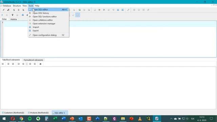Click the wrench configuration toolbar icon
This screenshot has height=122, width=217.
[x=128, y=10]
